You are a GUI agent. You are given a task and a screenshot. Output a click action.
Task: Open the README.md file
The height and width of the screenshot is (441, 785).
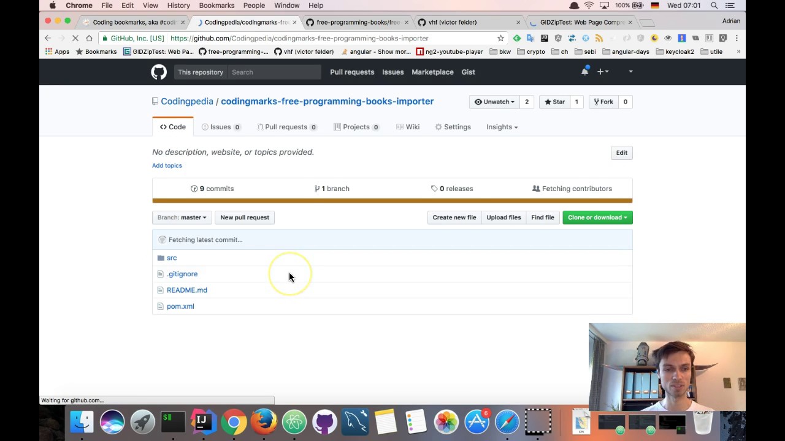point(187,290)
